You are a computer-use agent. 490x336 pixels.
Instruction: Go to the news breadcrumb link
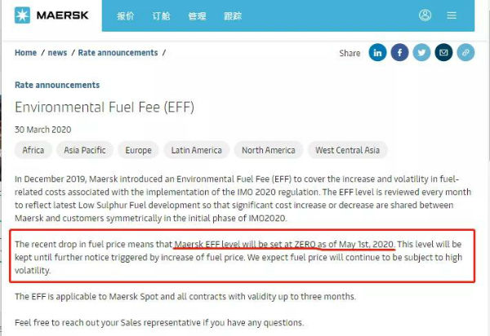[x=57, y=53]
